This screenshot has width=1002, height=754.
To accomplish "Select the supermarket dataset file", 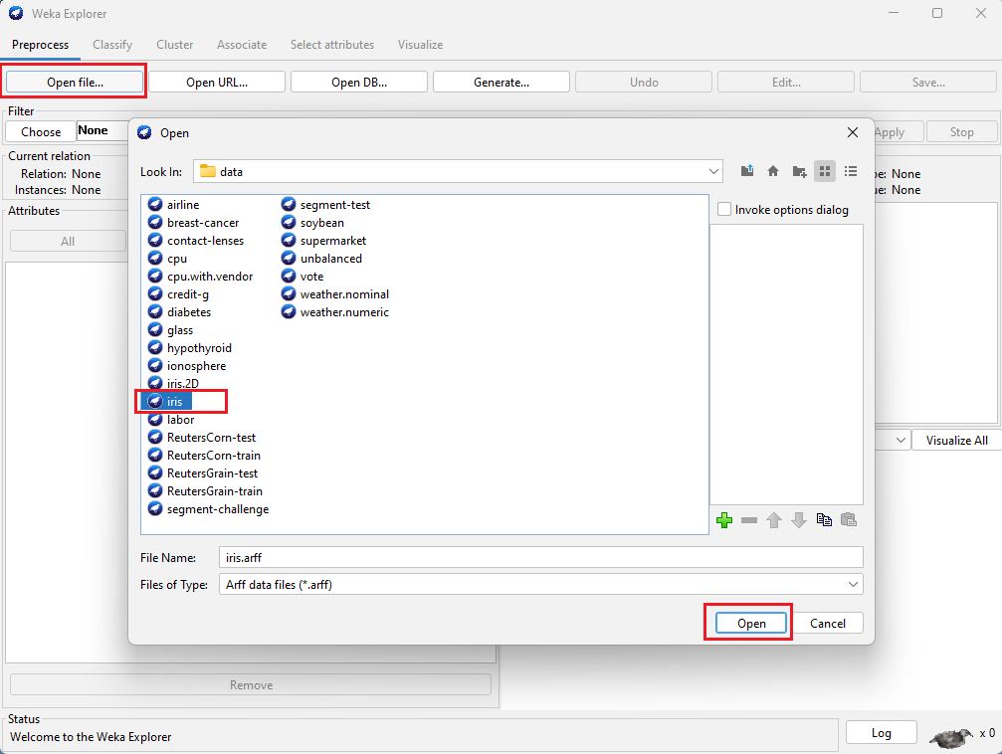I will tap(324, 241).
